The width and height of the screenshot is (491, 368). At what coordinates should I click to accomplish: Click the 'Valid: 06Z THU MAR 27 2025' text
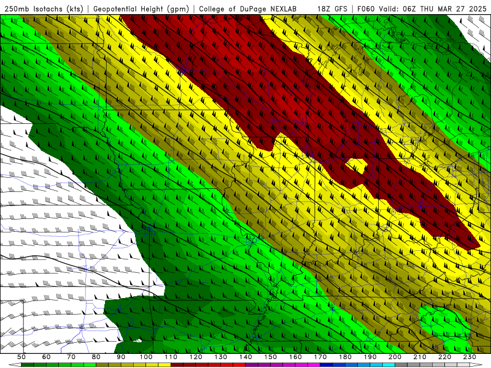point(433,9)
